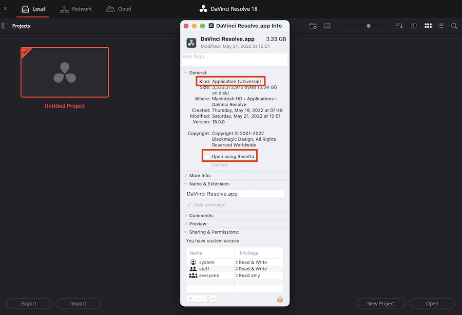Open the project search icon
This screenshot has width=462, height=315.
pyautogui.click(x=454, y=26)
